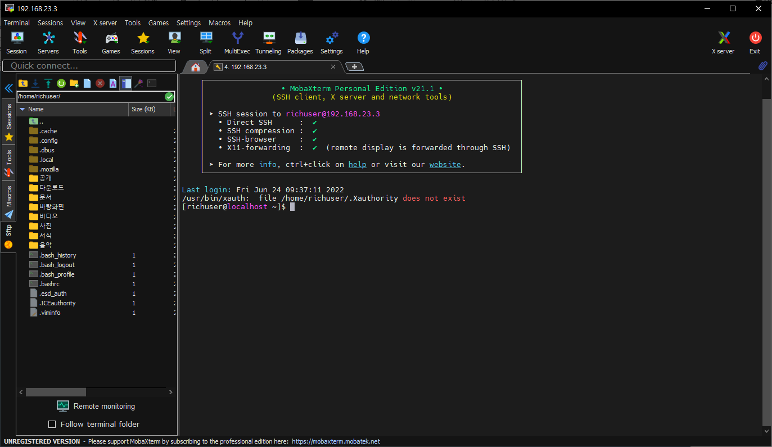Viewport: 772px width, 447px height.
Task: Open the X server menu
Action: (105, 23)
